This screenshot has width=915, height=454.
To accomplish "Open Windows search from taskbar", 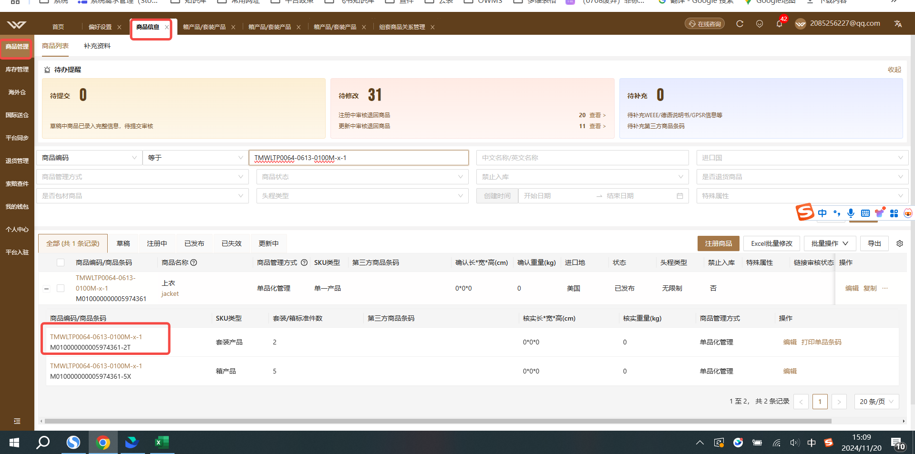I will pos(43,443).
